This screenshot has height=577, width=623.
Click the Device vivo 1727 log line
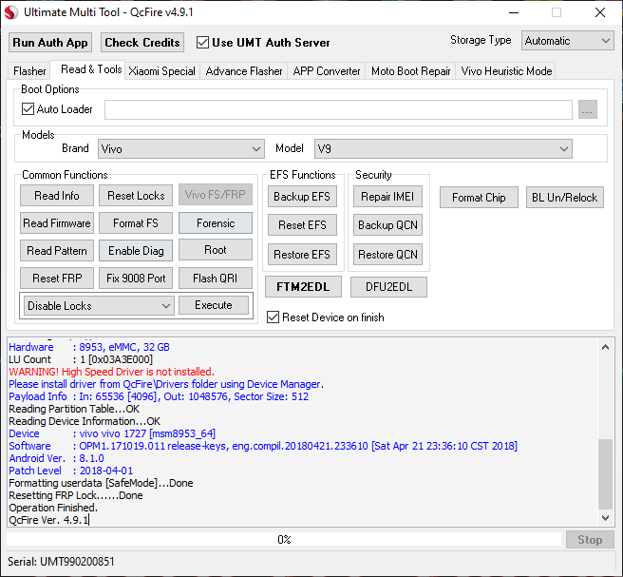point(112,433)
